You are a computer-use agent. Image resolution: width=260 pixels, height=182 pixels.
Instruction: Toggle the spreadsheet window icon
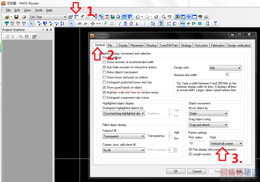194,17
